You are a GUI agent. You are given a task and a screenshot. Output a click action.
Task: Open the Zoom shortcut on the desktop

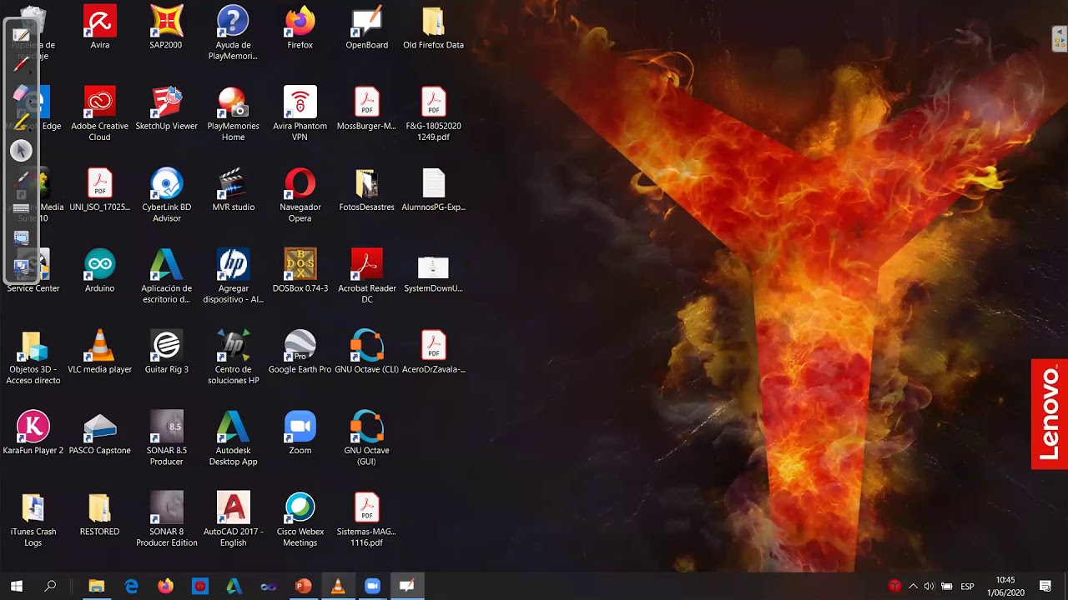tap(300, 432)
